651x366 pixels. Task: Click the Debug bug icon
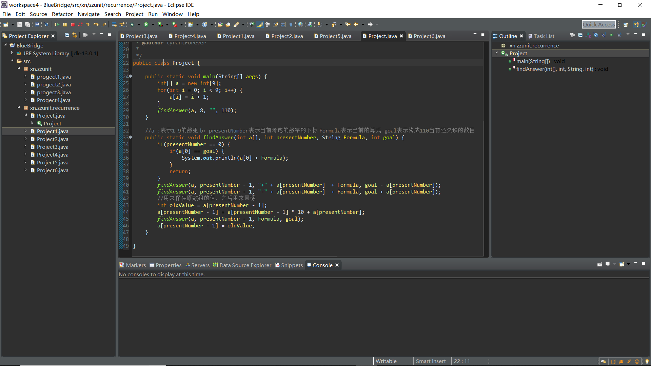(132, 24)
